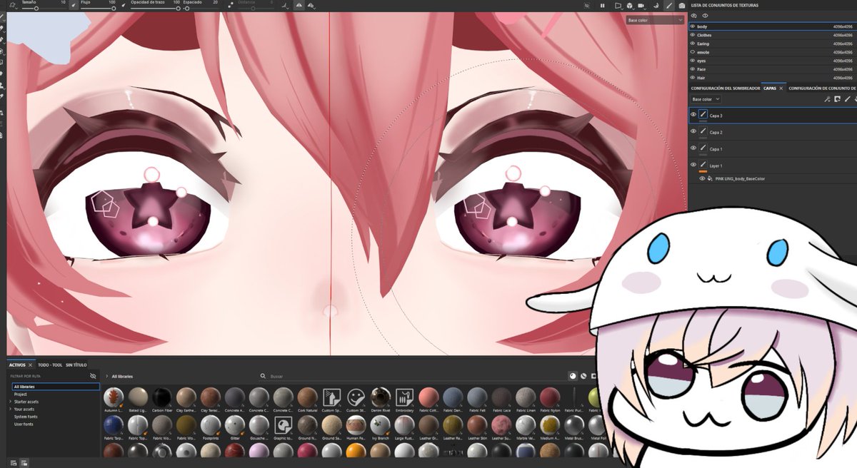This screenshot has height=468, width=857.
Task: Select System fonts in the assets tree
Action: point(24,417)
